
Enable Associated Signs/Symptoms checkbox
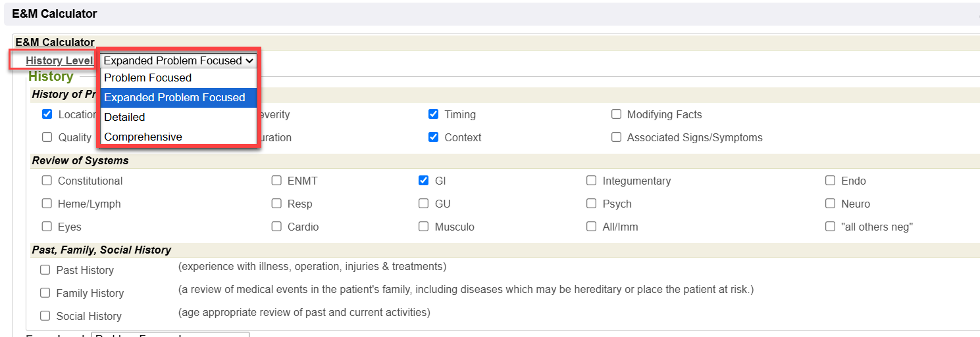[616, 137]
